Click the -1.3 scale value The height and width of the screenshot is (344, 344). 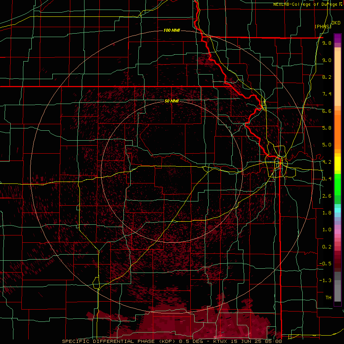(325, 281)
